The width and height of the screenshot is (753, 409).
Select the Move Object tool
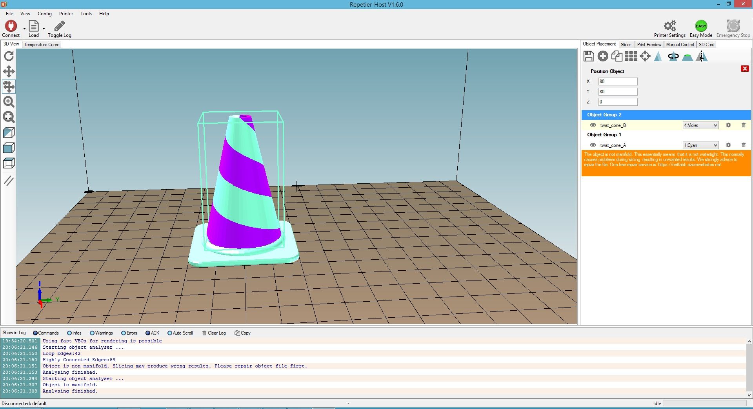tap(9, 87)
